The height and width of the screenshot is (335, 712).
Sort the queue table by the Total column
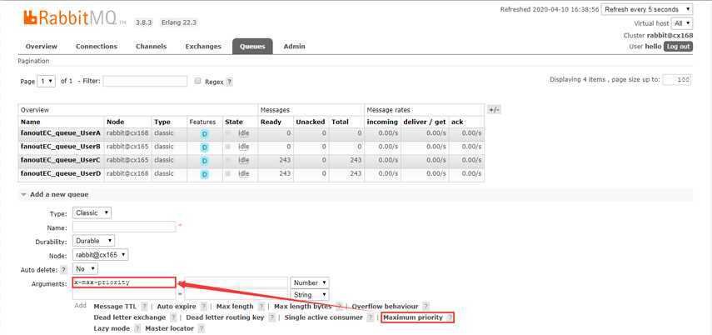[340, 122]
